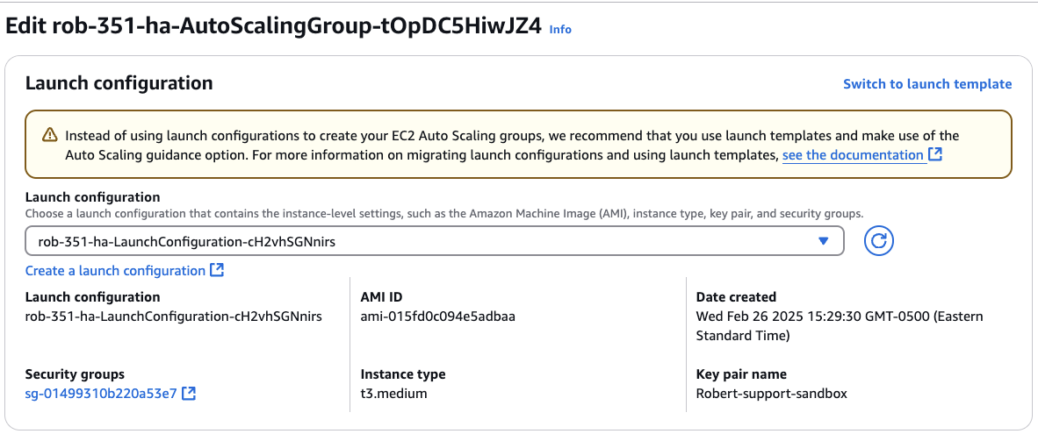Viewport: 1038px width, 434px height.
Task: Click the AMI ID value ami-015fd0c094e5adbaa
Action: pos(437,317)
